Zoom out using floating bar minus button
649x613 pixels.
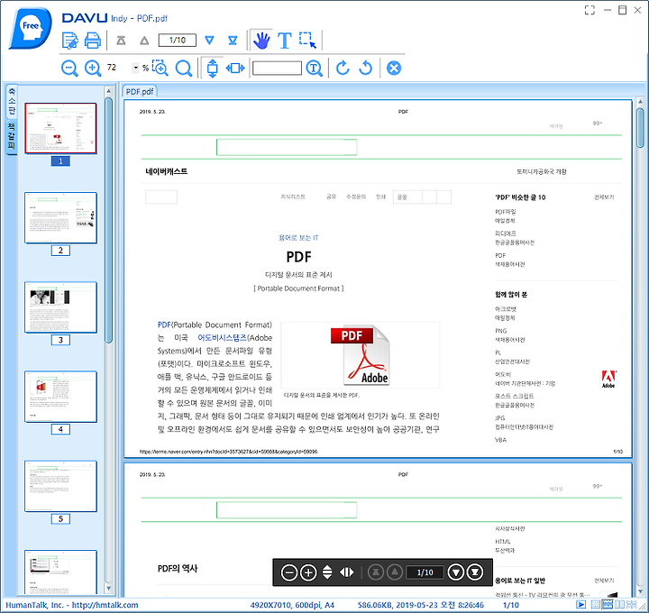click(289, 572)
